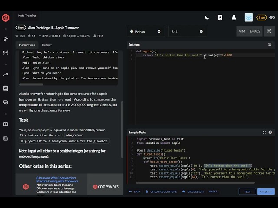Viewport: 278px width, 208px height.
Task: Click the ATTEMPT button
Action: 265,192
